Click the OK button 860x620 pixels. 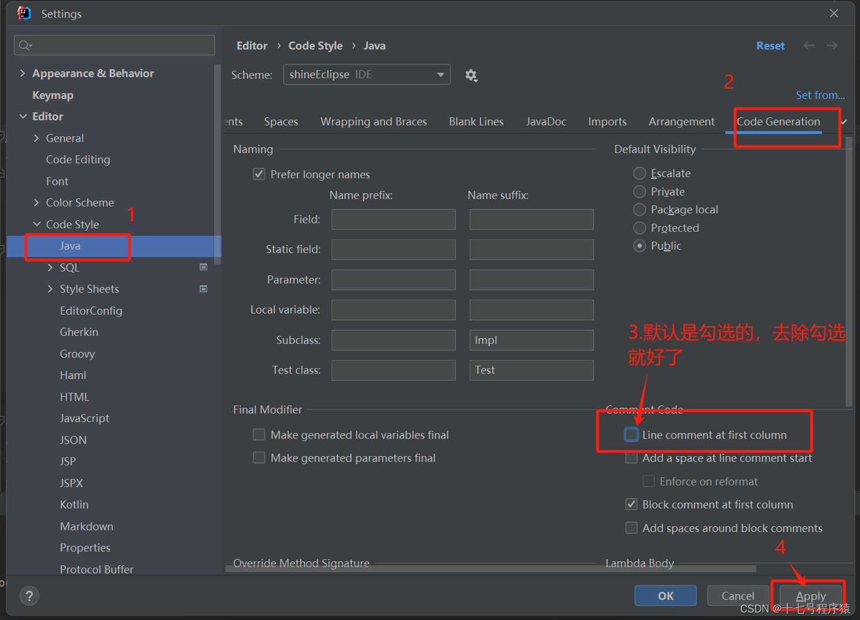coord(665,596)
